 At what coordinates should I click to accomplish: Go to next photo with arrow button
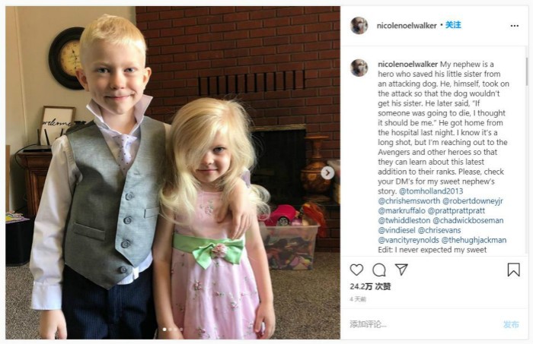tap(327, 173)
